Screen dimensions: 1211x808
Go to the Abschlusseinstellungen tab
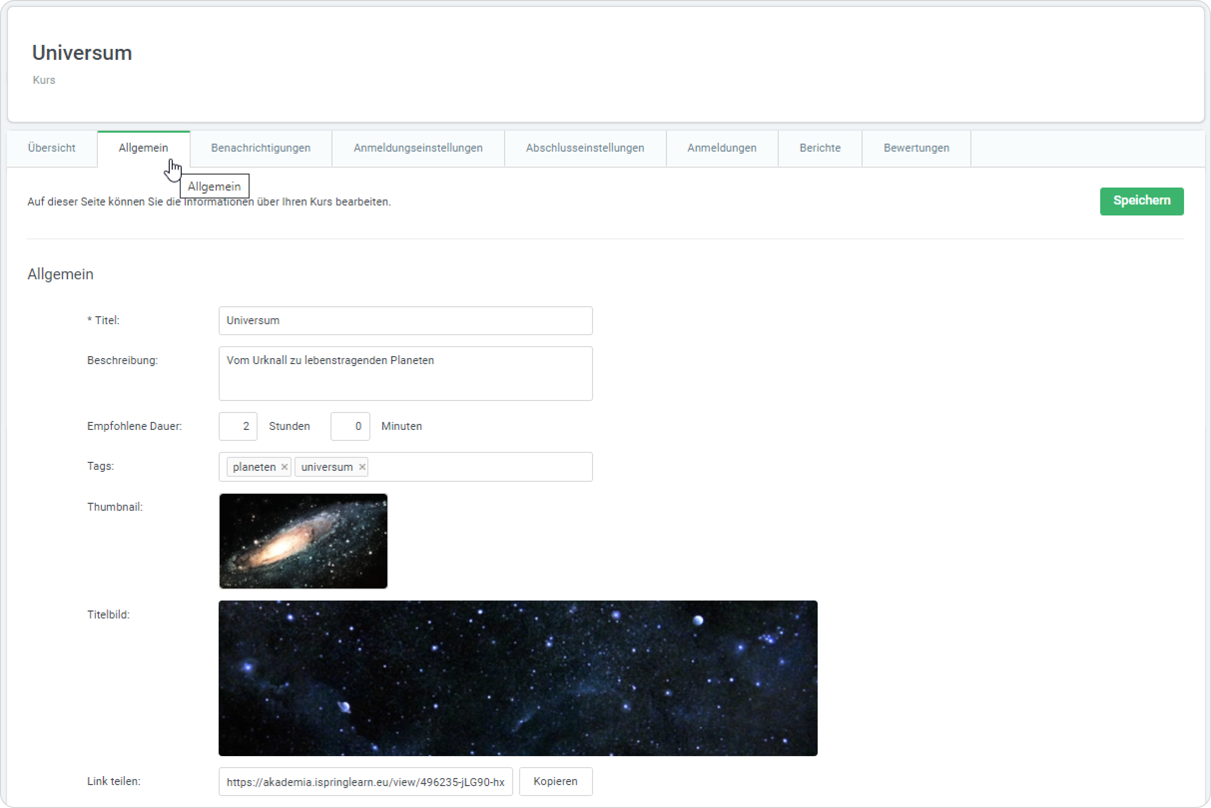[585, 148]
